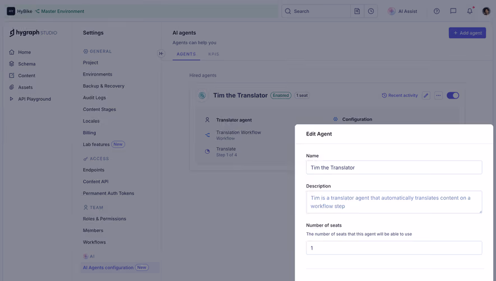Click the Assets paperclip icon
Viewport: 496px width, 281px height.
[12, 87]
